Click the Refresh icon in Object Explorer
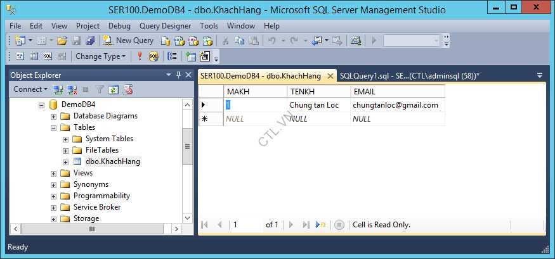The height and width of the screenshot is (259, 555). pyautogui.click(x=114, y=90)
